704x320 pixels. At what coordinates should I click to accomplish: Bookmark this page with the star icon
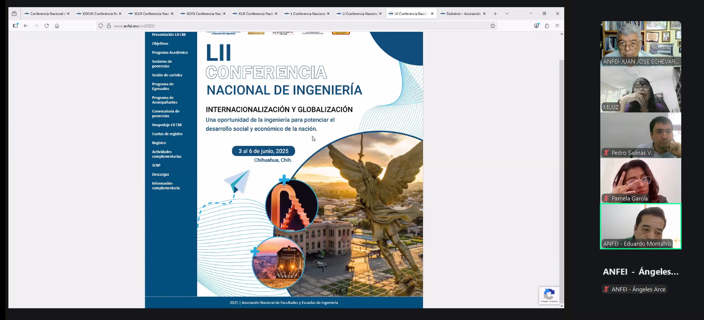click(x=492, y=26)
